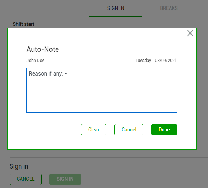This screenshot has height=188, width=208.
Task: Focus the Auto-Note reason text area
Action: tap(102, 90)
